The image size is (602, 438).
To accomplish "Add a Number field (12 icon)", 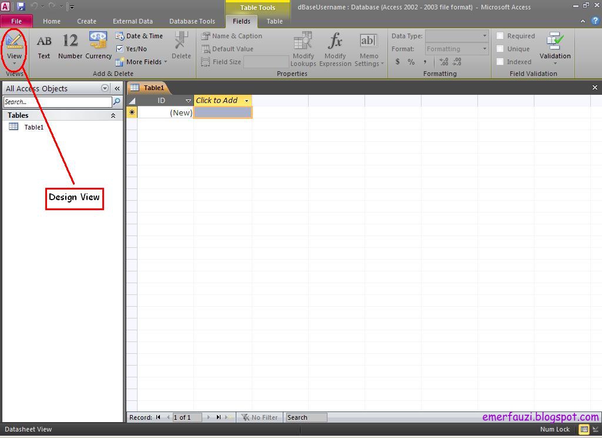I will (71, 46).
